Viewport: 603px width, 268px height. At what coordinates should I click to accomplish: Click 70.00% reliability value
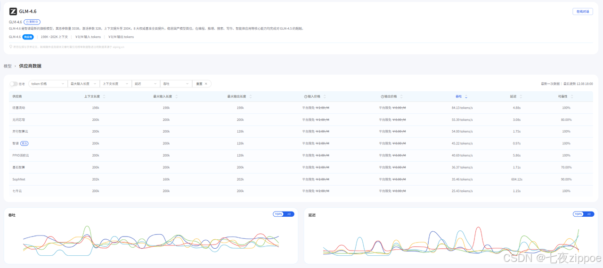click(x=566, y=167)
